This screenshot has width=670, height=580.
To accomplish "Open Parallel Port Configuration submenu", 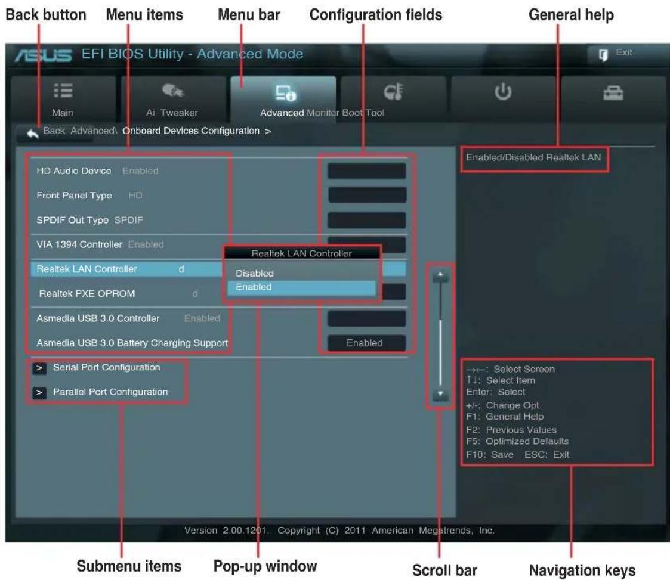I will (110, 392).
